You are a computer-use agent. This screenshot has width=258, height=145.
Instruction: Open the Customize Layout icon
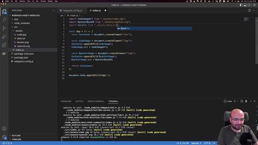pos(254,5)
